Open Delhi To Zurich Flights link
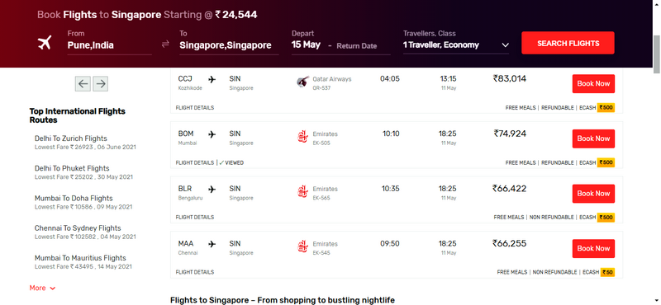The height and width of the screenshot is (305, 661). [x=71, y=138]
